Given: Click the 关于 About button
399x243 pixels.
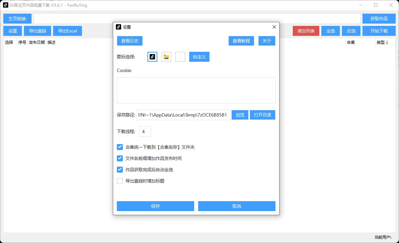Looking at the screenshot, I should tap(267, 41).
